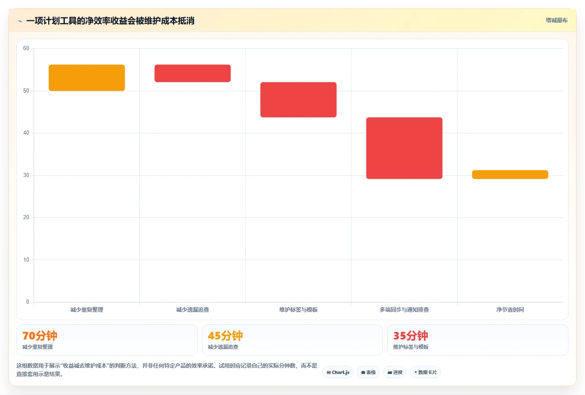Click the orange 减少重复整理 waterfall bar
Screen dimensions: 585x395
(87, 78)
